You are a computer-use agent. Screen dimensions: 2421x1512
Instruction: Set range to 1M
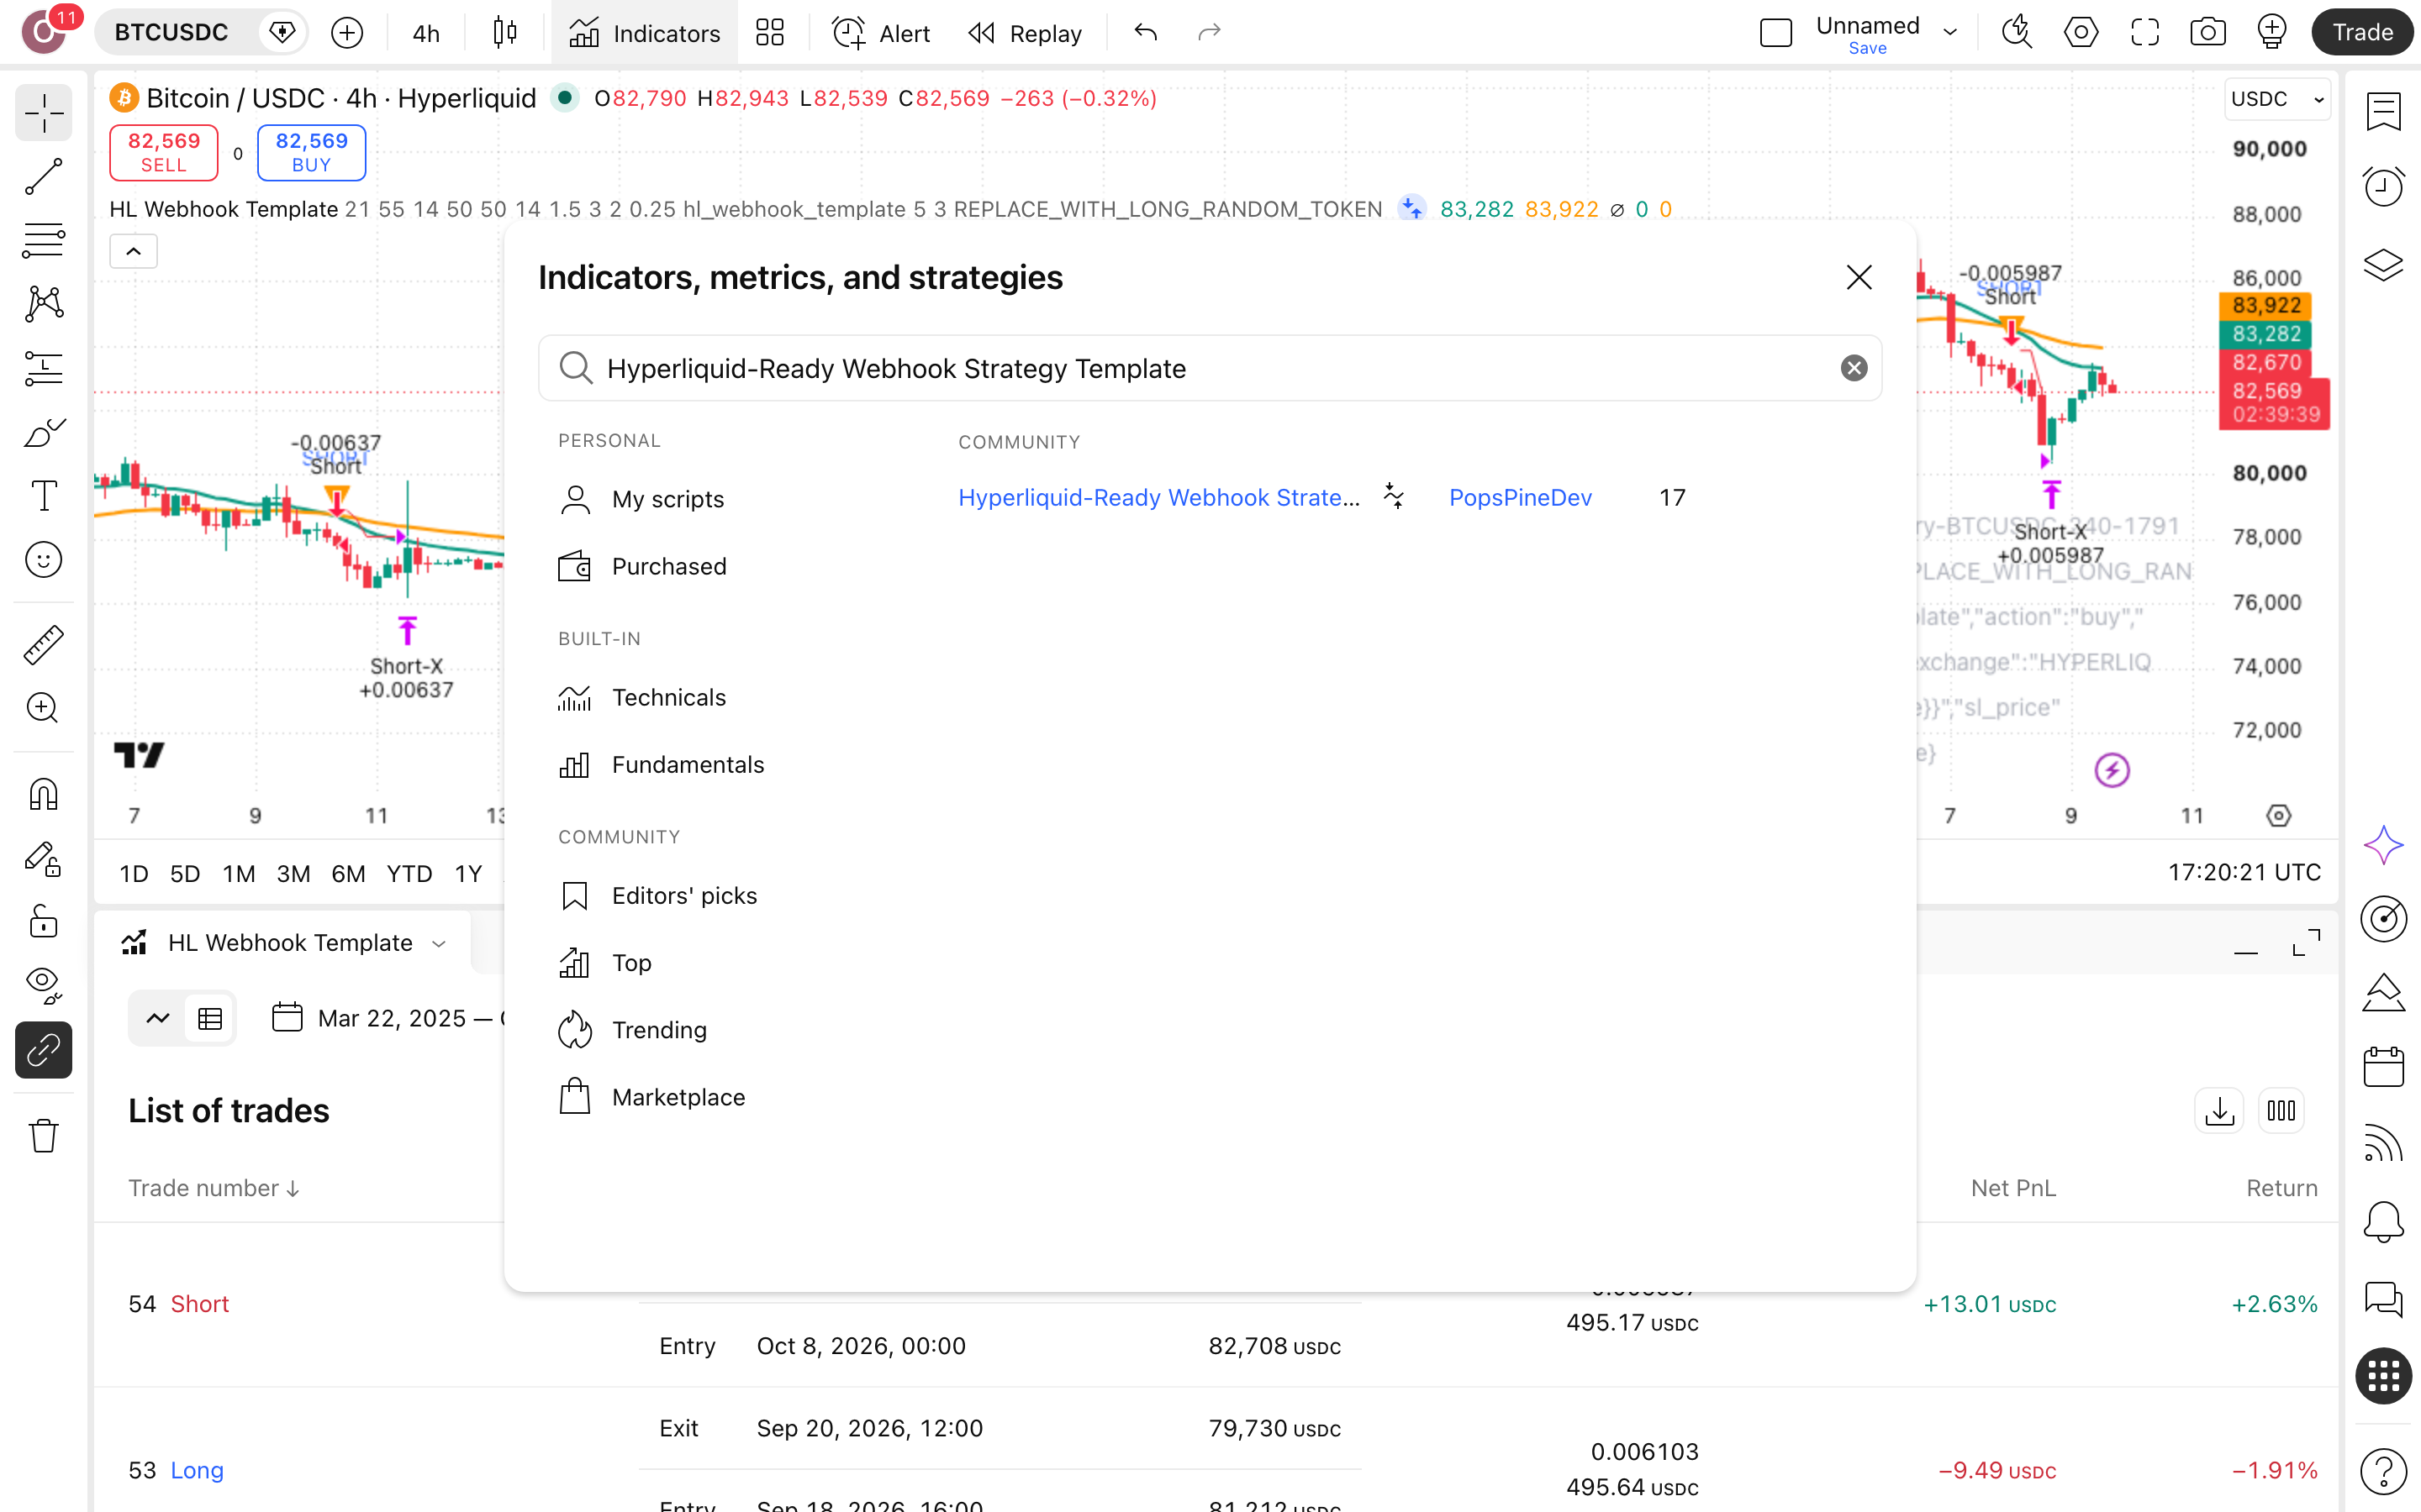pyautogui.click(x=238, y=873)
